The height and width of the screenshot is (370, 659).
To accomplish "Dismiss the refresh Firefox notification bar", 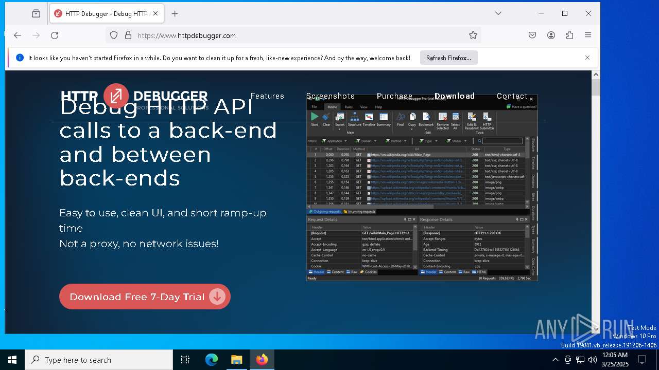I will [587, 58].
